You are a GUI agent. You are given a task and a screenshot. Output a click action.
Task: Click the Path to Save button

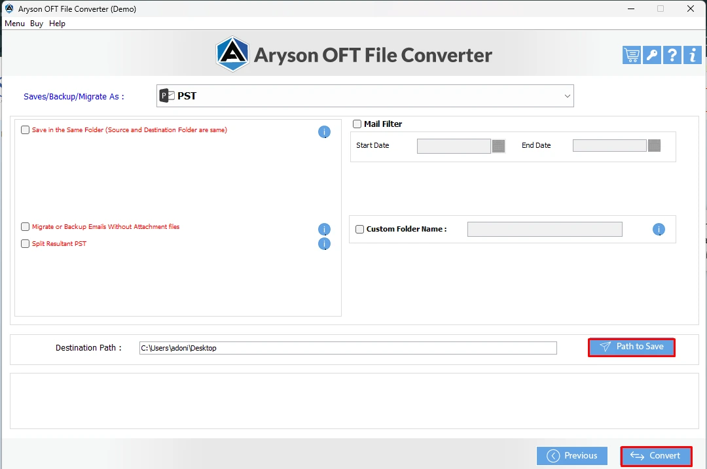point(632,347)
